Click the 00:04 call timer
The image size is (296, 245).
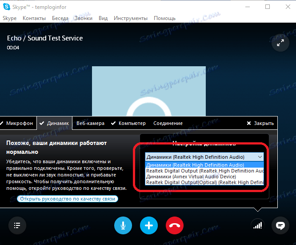pos(13,48)
